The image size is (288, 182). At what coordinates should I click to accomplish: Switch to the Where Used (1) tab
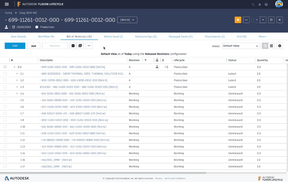(x=113, y=36)
